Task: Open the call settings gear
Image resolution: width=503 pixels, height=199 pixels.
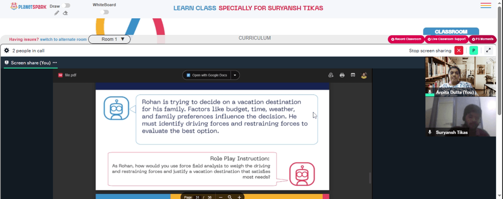Action: pos(7,50)
